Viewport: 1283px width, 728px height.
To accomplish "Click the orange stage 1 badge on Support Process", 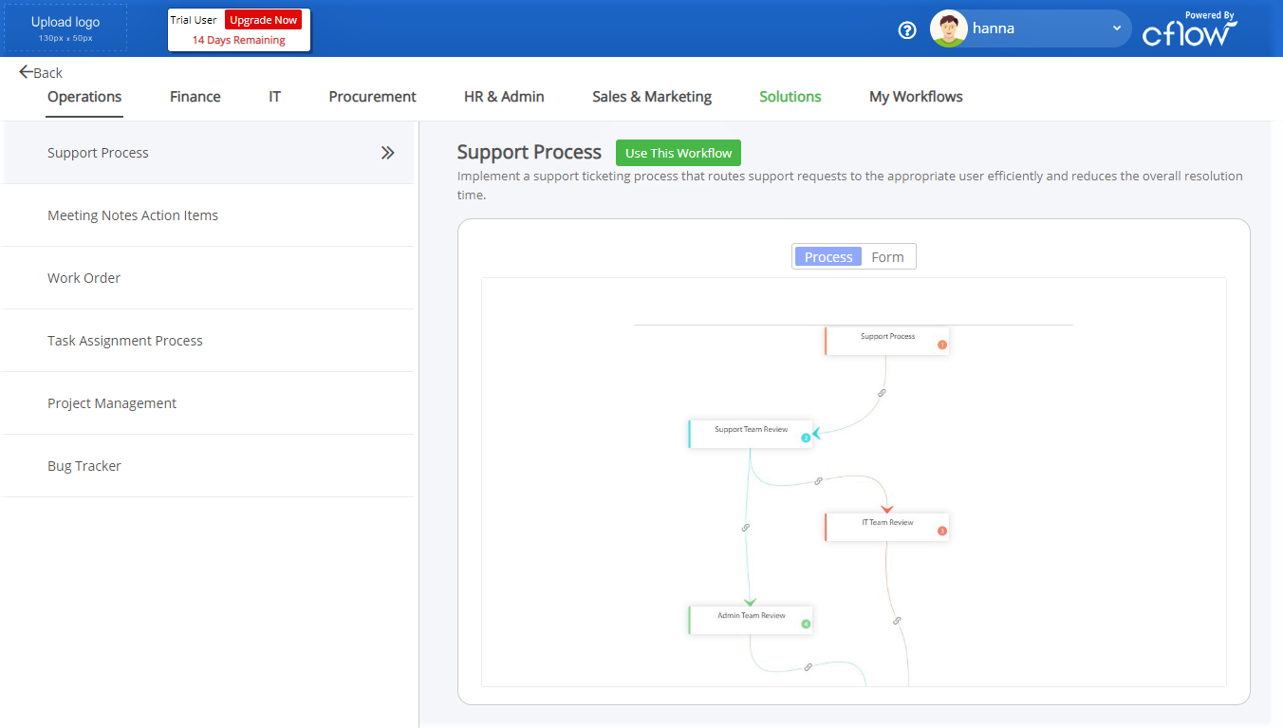I will [x=942, y=345].
